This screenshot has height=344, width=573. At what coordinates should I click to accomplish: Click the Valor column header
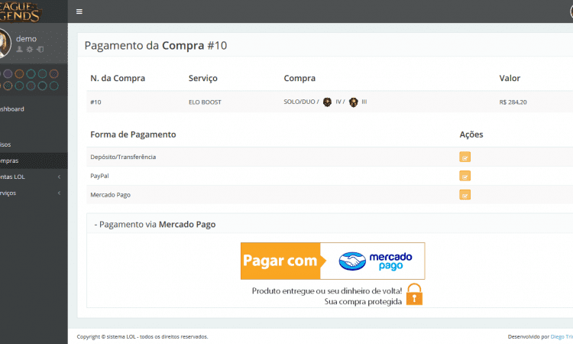(x=510, y=78)
